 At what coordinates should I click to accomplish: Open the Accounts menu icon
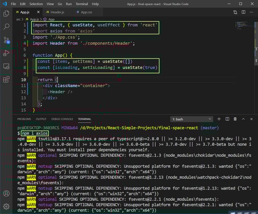point(6,193)
